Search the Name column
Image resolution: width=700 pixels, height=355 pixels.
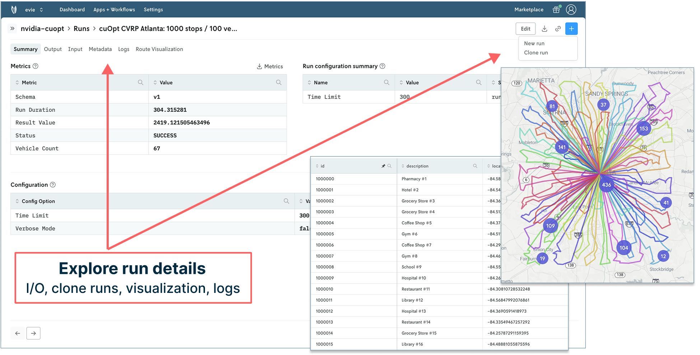click(387, 83)
